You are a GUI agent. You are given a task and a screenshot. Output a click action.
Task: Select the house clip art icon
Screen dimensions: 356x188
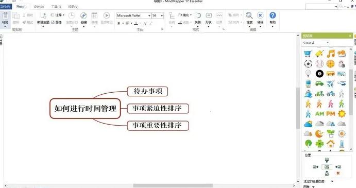(x=331, y=144)
